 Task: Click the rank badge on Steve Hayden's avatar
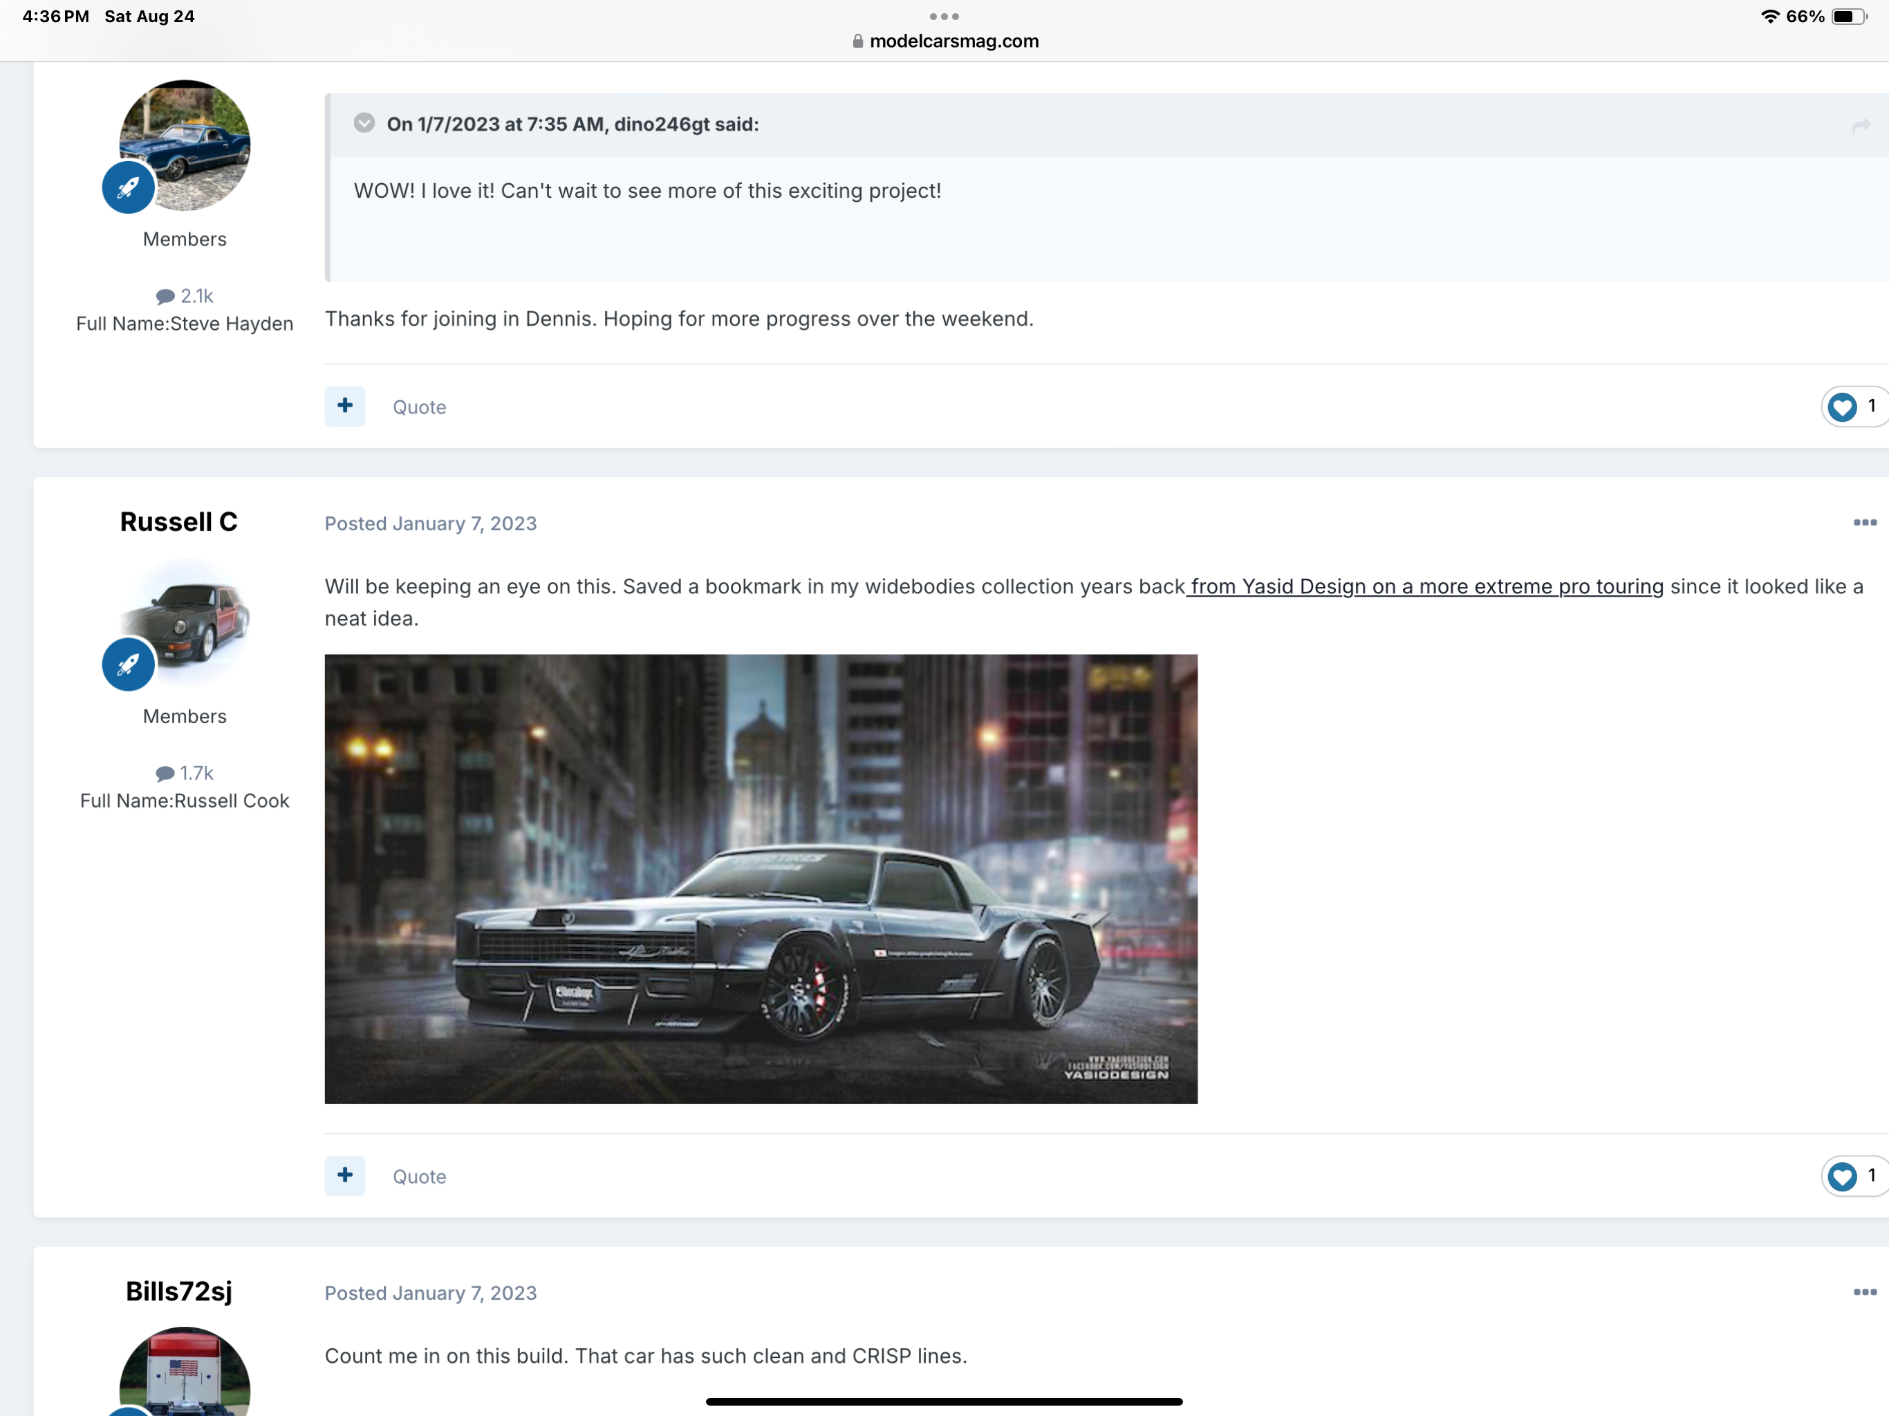pyautogui.click(x=128, y=187)
